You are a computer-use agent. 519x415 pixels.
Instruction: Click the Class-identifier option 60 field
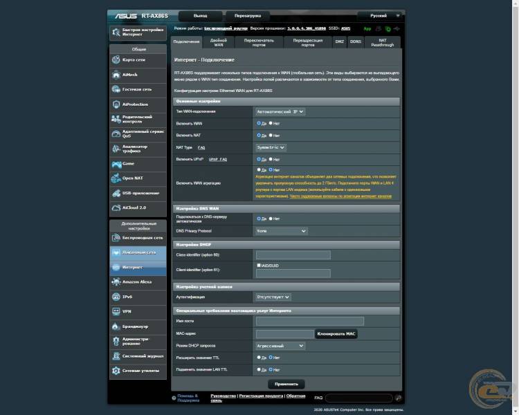293,255
